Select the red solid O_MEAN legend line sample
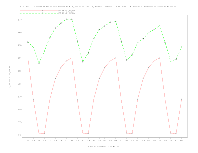Viewport: 198px width, 153px height. pyautogui.click(x=39, y=10)
